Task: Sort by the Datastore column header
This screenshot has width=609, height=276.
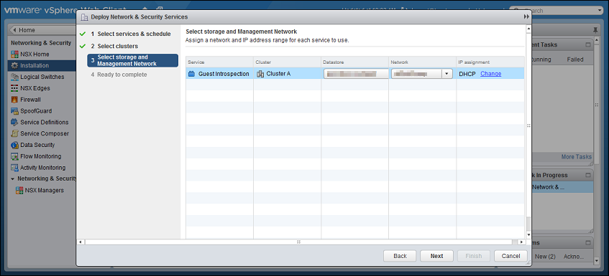Action: [354, 62]
